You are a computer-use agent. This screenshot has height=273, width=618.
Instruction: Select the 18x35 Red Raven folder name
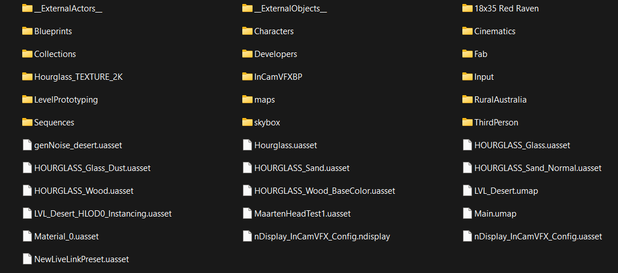pos(506,9)
